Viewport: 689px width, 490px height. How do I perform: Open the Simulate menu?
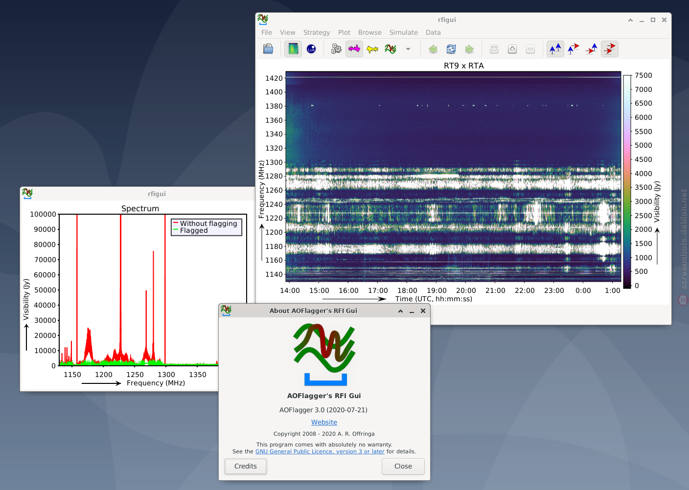(404, 32)
